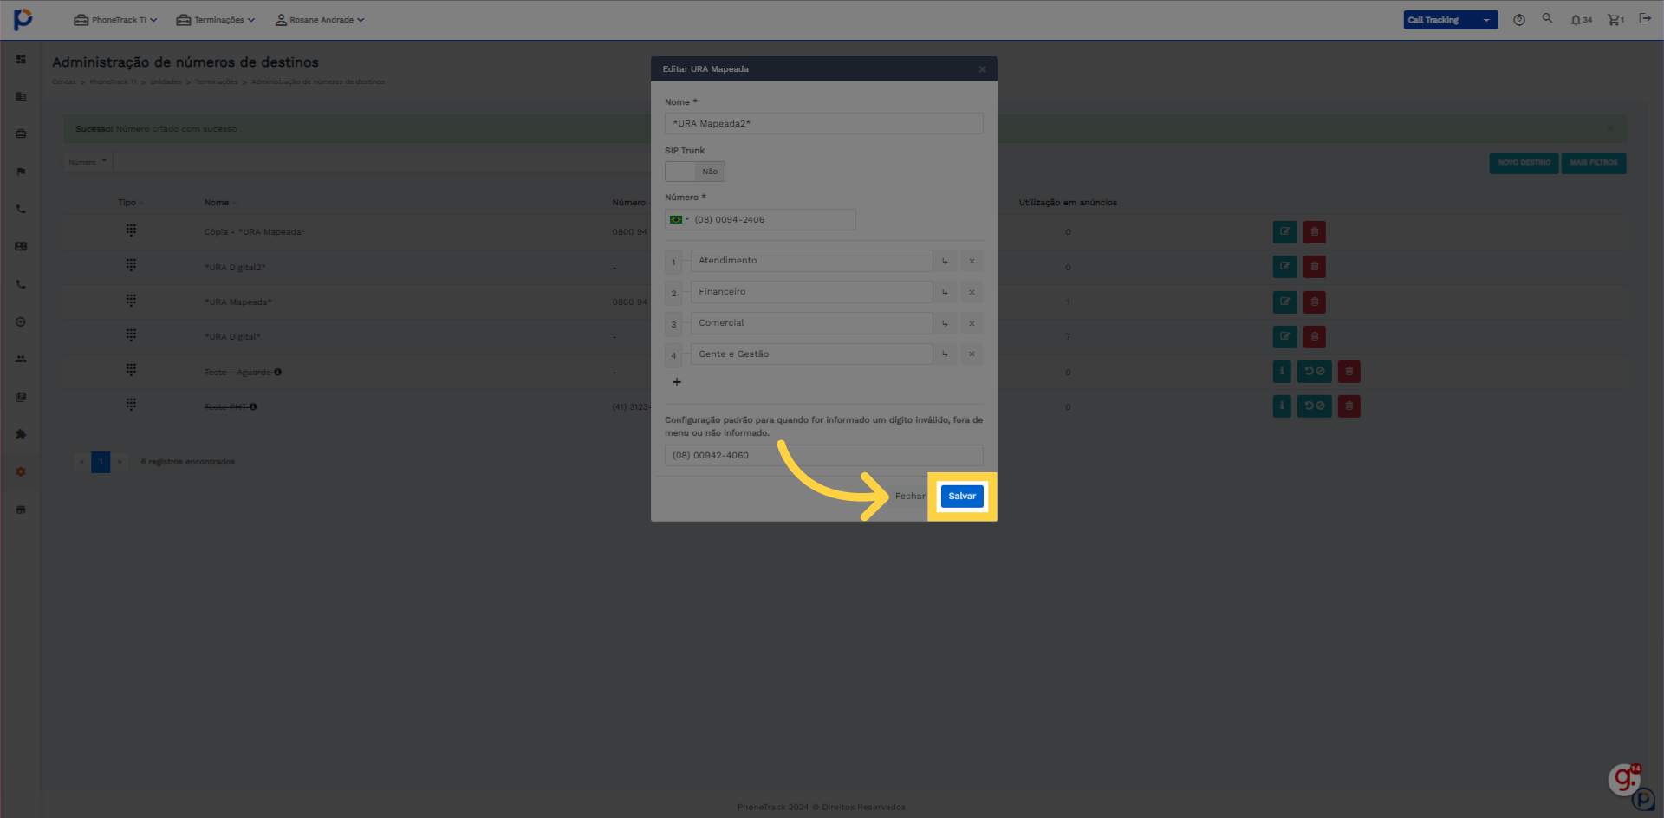
Task: Click the default number field (08) 00942-4060
Action: pyautogui.click(x=823, y=455)
